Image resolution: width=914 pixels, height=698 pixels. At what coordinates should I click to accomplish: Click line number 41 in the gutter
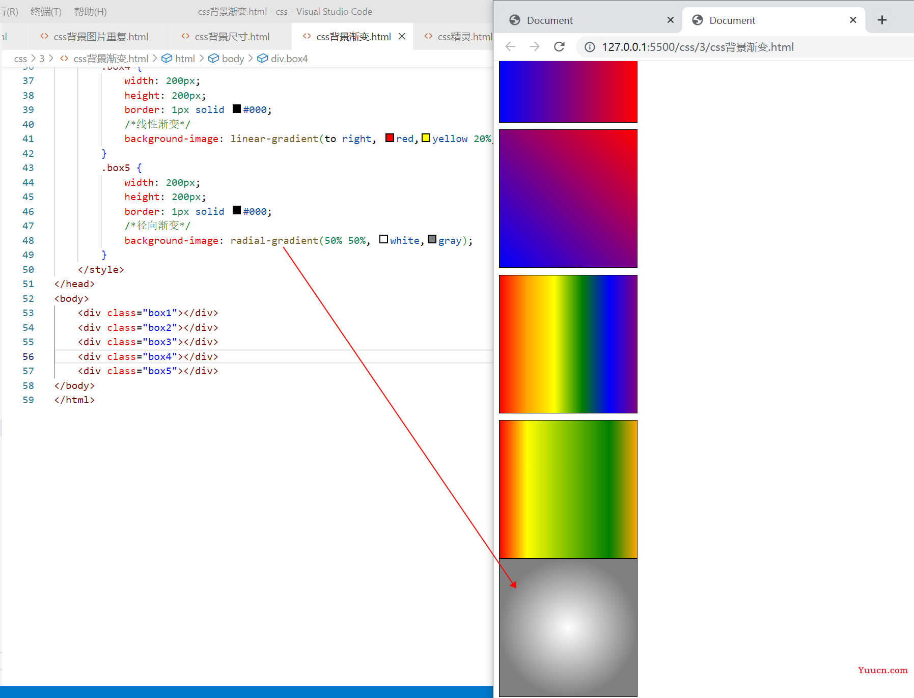pos(28,138)
